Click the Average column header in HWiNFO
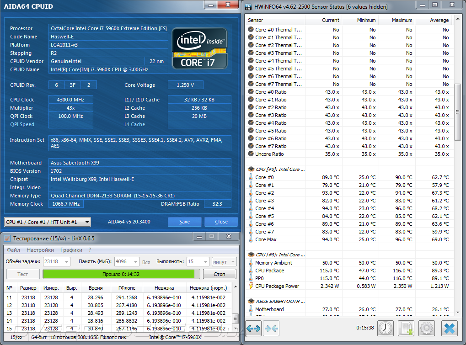466x345 pixels. (x=434, y=20)
